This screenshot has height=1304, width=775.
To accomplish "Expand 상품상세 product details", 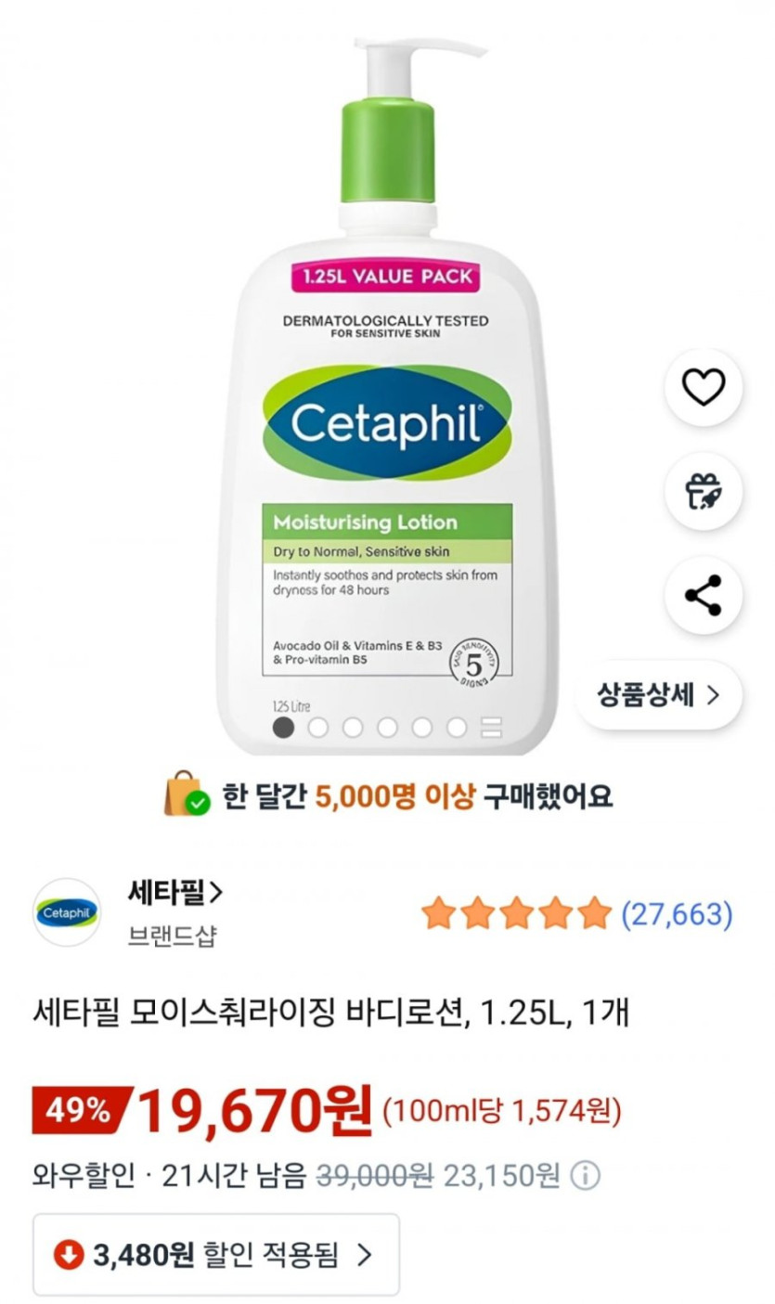I will point(658,694).
